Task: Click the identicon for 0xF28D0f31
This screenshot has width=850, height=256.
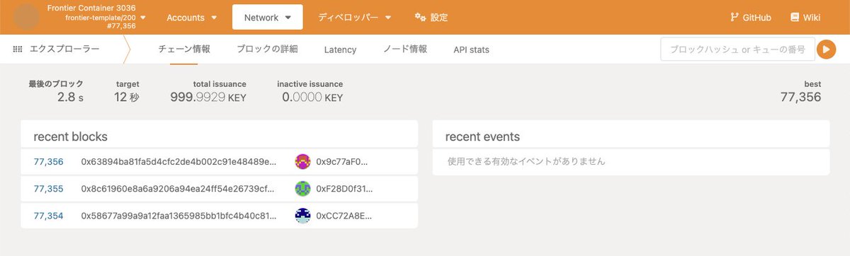Action: pyautogui.click(x=303, y=189)
